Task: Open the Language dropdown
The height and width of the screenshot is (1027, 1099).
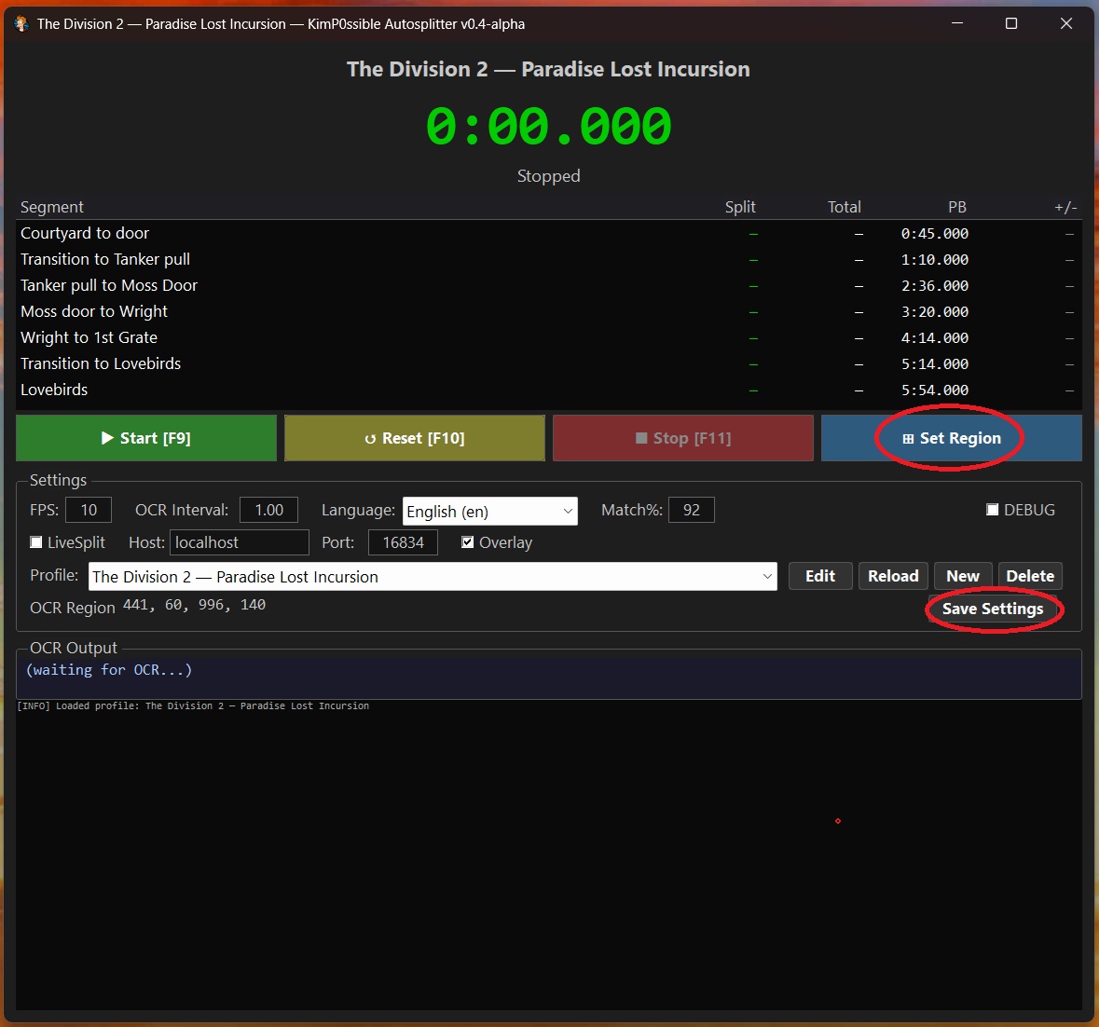Action: (x=490, y=512)
